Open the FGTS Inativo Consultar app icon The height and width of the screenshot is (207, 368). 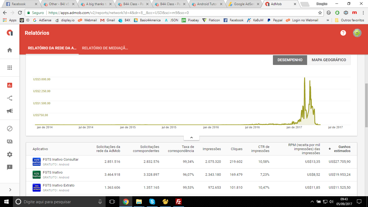[37, 162]
